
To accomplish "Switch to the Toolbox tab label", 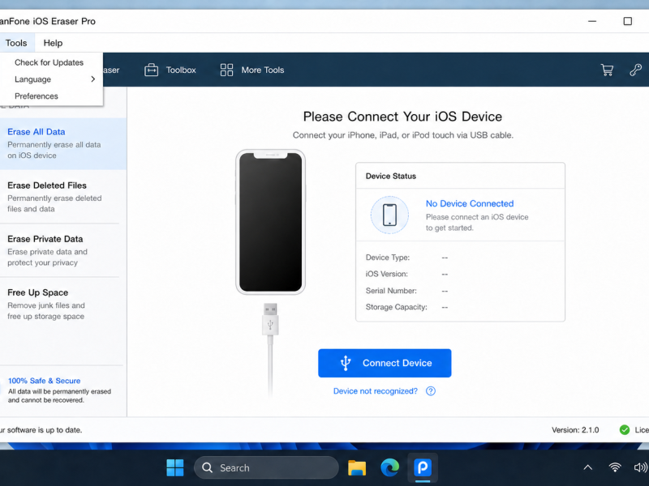I will pos(181,70).
